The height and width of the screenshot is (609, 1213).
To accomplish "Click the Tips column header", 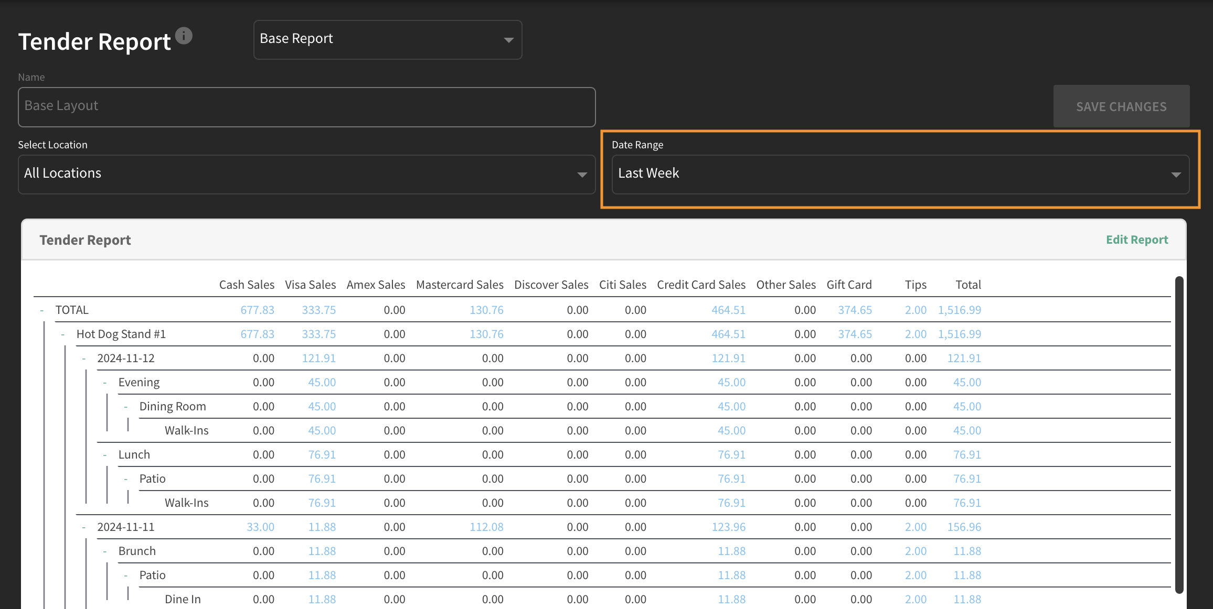I will click(x=916, y=285).
